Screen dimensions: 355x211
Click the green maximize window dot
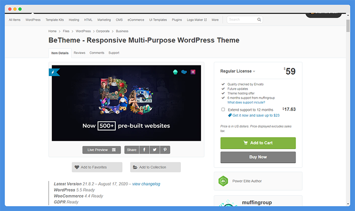tap(20, 9)
